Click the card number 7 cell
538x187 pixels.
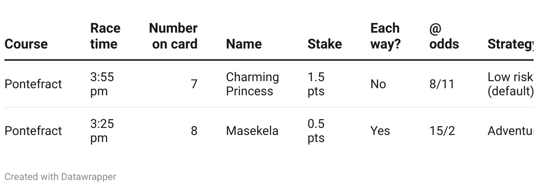click(x=194, y=84)
